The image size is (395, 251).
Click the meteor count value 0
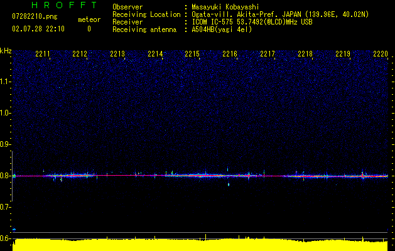point(89,29)
